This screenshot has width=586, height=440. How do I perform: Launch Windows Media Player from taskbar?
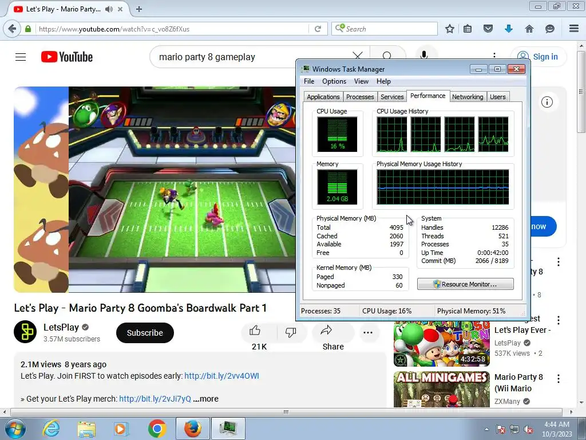click(121, 429)
